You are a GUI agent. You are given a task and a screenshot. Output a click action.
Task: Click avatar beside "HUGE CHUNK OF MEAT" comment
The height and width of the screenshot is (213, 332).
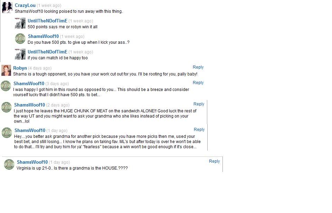(7, 107)
